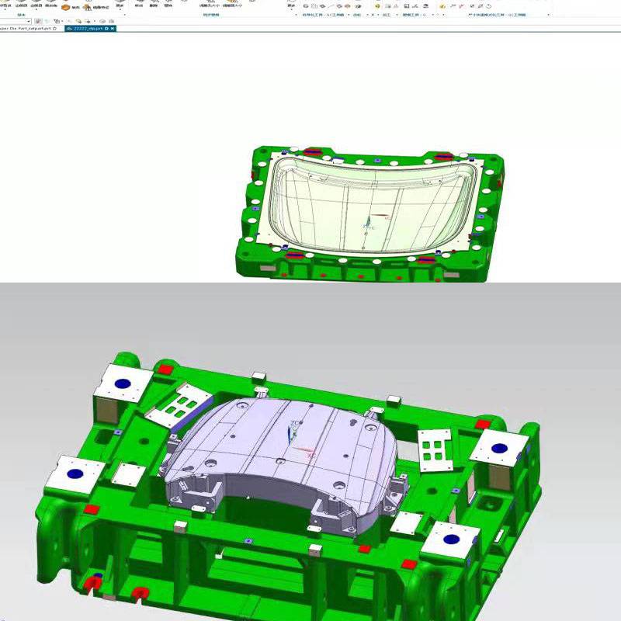This screenshot has width=621, height=621.
Task: Expand the 加工 group dropdown
Action: 397,15
